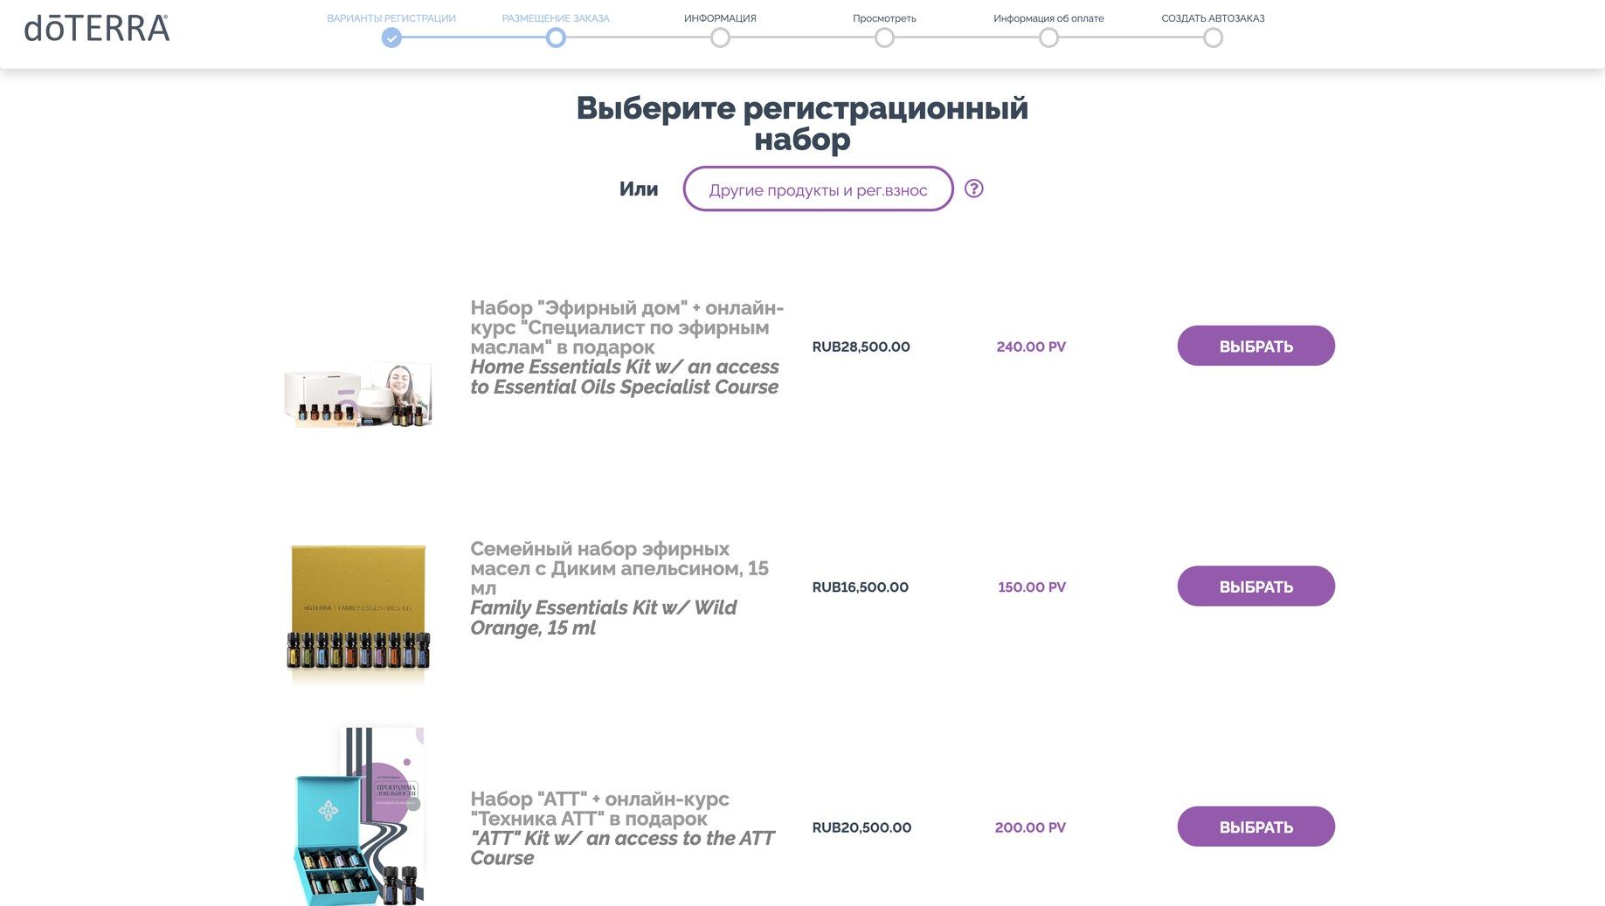This screenshot has width=1605, height=906.
Task: Click the doTERRA logo
Action: click(97, 28)
